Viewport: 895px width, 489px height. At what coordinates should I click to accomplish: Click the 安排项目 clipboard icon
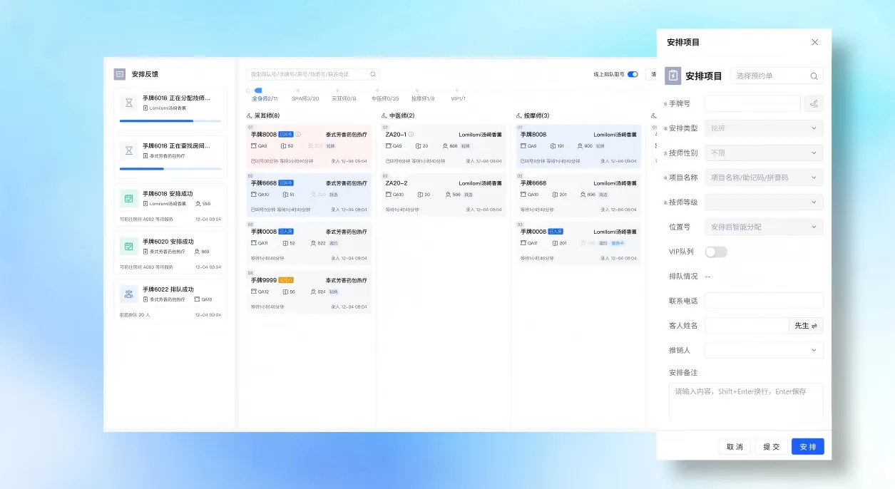pos(672,76)
